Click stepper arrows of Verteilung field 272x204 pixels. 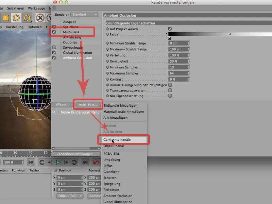188,55
